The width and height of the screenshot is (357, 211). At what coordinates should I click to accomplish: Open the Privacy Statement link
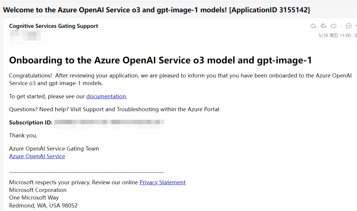point(162,182)
